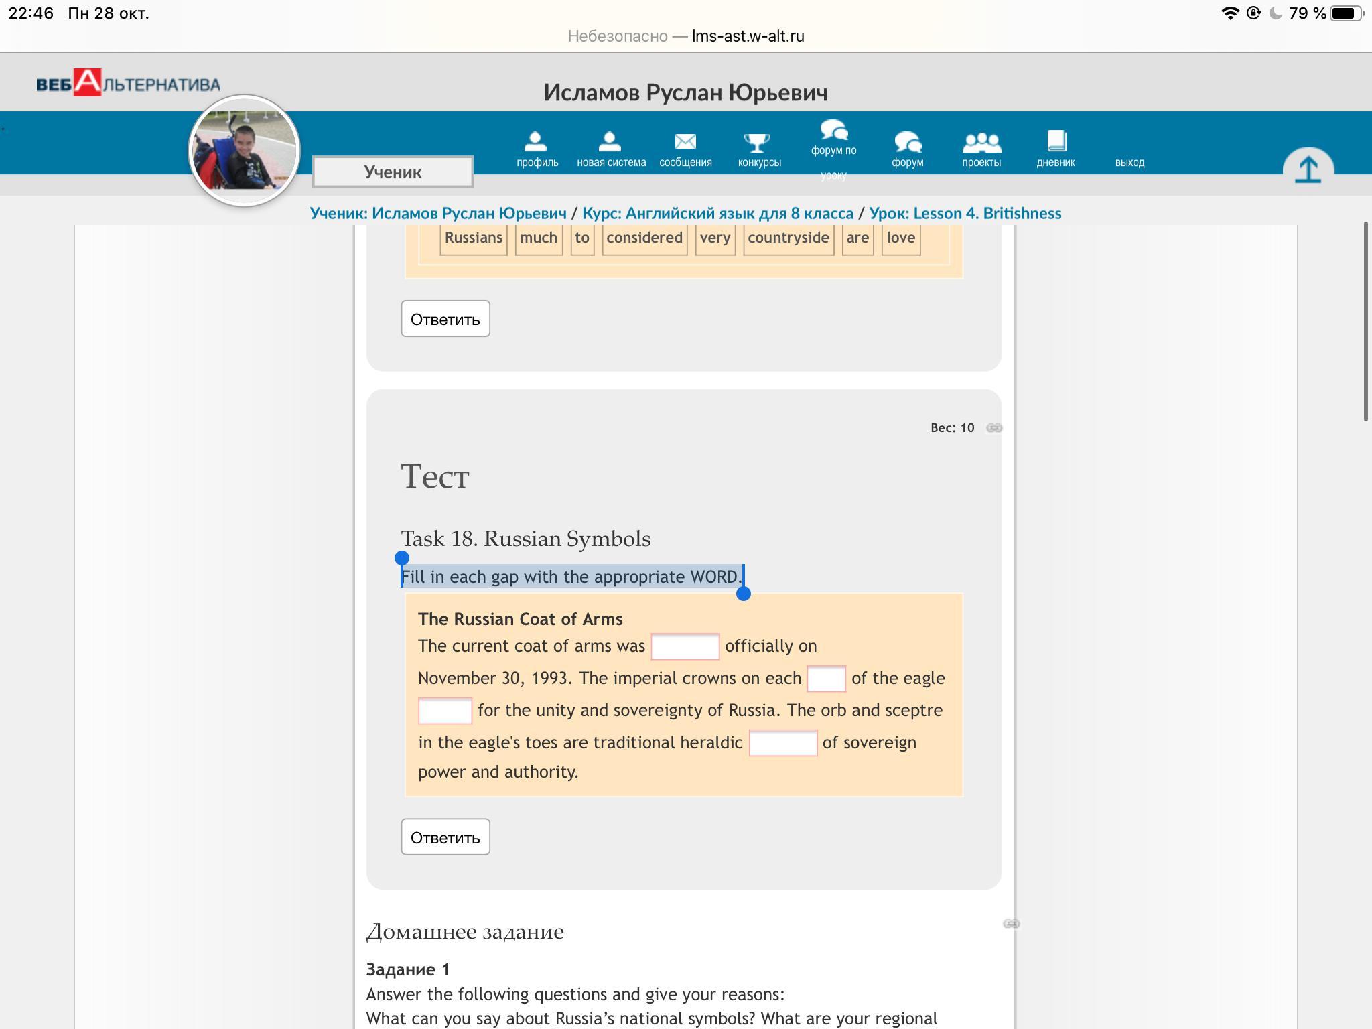Click the Вес: 10 label
Screen dimensions: 1372x1029
point(952,427)
